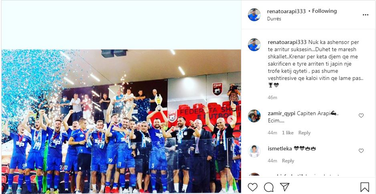Reply to zamir_qypi's comment
The width and height of the screenshot is (376, 194).
tap(304, 133)
